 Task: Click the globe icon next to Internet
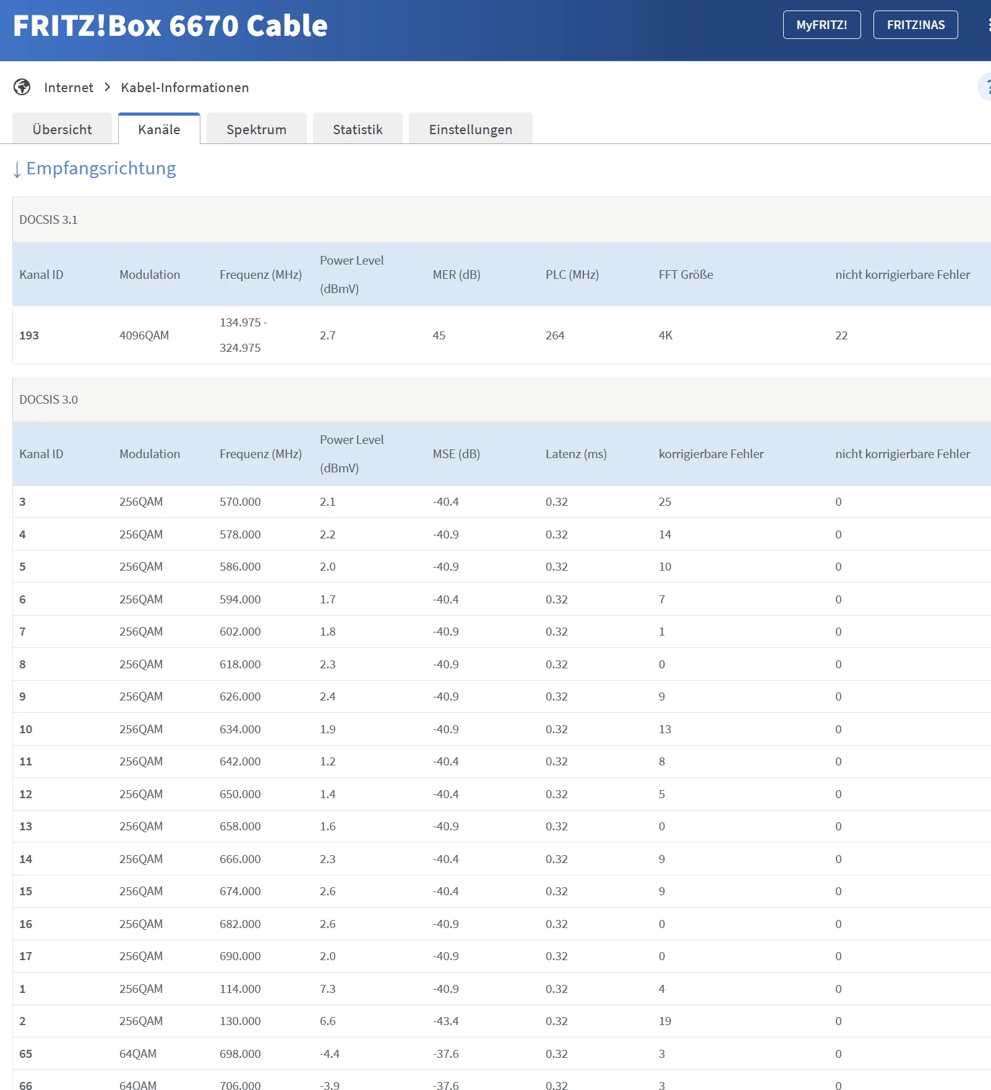22,87
